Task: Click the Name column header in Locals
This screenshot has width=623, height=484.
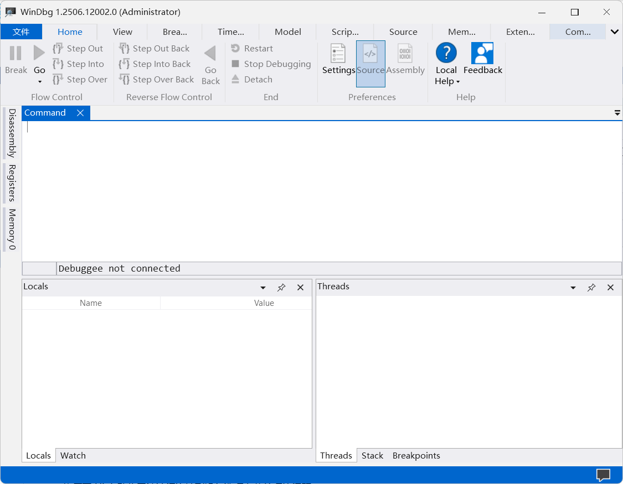Action: click(91, 303)
